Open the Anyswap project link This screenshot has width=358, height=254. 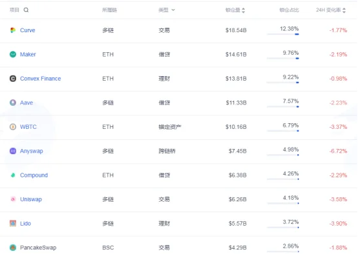[x=32, y=151]
